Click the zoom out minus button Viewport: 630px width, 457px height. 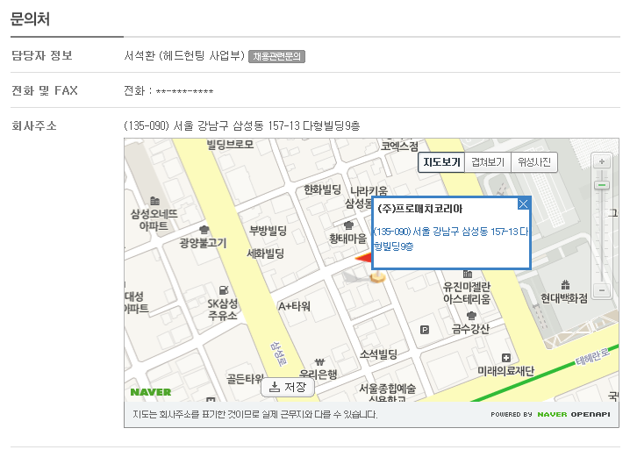click(601, 290)
